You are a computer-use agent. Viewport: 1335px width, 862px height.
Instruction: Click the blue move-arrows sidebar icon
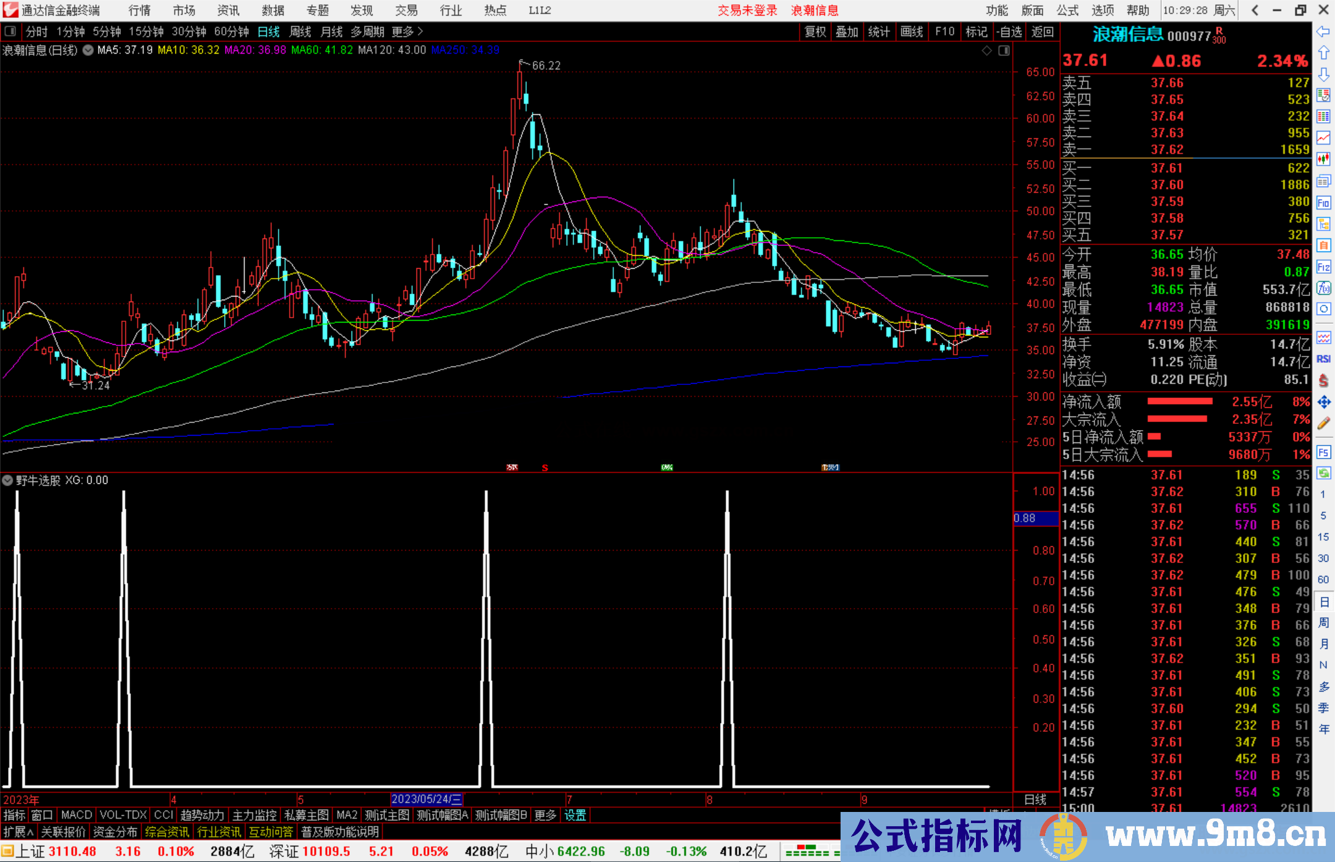pos(1323,402)
